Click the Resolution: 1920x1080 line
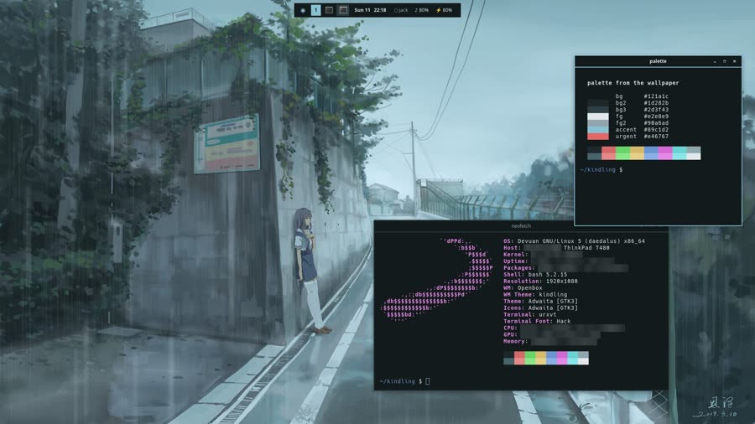 point(540,282)
